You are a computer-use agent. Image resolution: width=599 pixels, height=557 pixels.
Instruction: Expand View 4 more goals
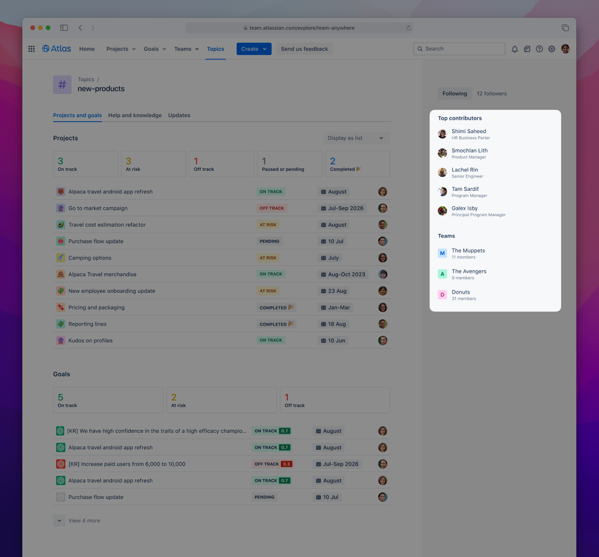(77, 520)
